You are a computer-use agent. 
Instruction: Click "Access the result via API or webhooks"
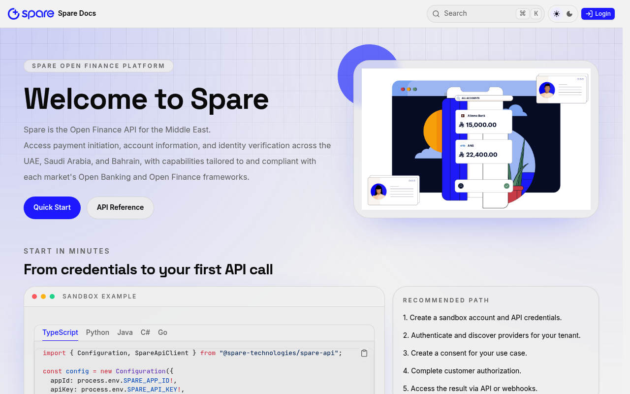pos(470,389)
